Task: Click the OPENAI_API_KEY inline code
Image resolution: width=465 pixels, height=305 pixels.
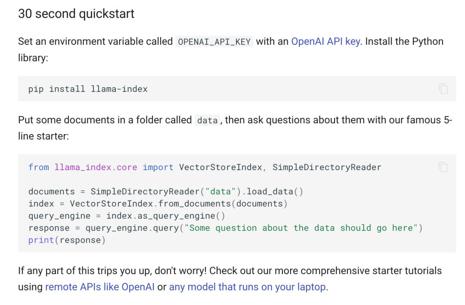Action: click(214, 42)
